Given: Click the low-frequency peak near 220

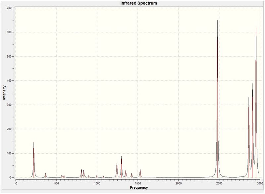Looking at the screenshot, I should (x=34, y=160).
